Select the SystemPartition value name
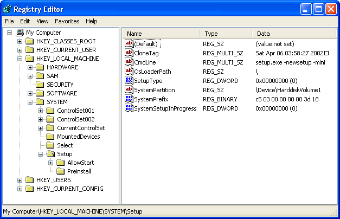Image resolution: width=340 pixels, height=219 pixels. point(155,90)
